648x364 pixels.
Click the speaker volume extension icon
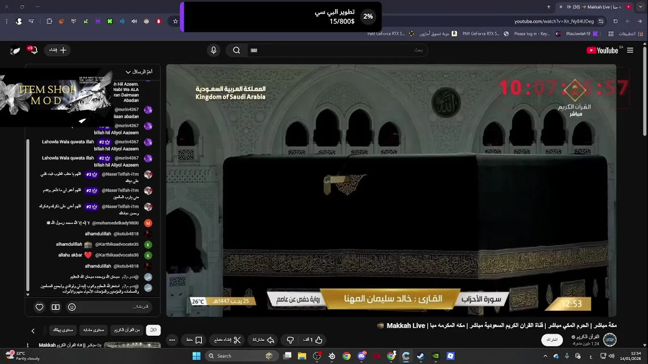[134, 21]
